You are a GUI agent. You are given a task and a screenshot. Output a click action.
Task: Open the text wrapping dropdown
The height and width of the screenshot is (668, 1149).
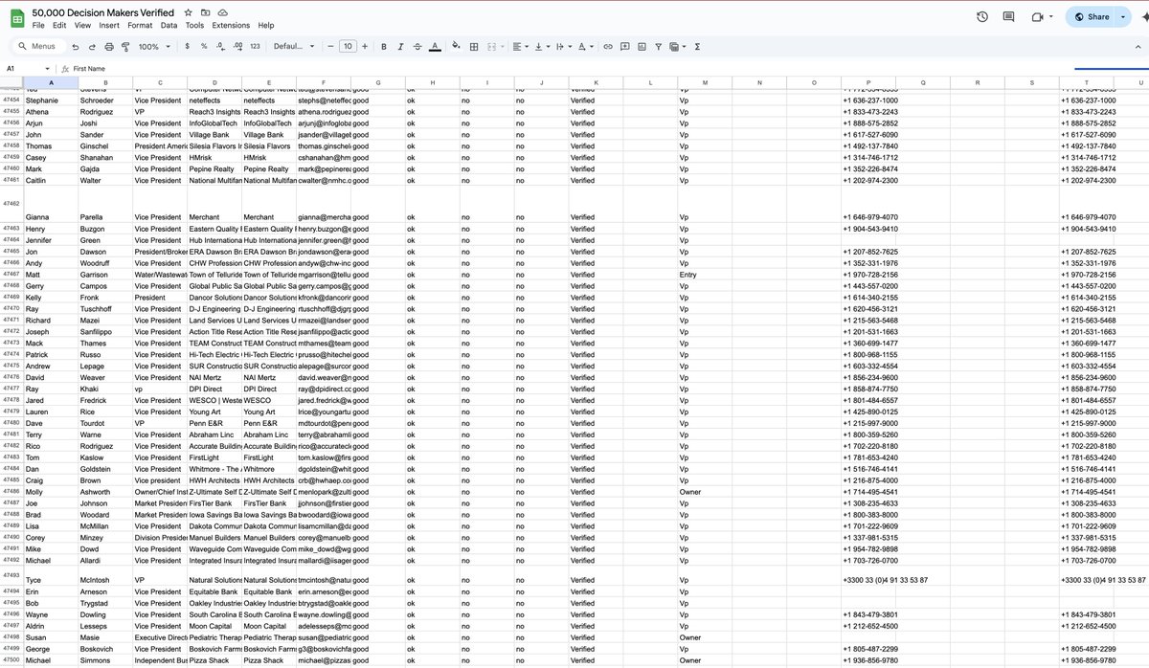[x=563, y=46]
